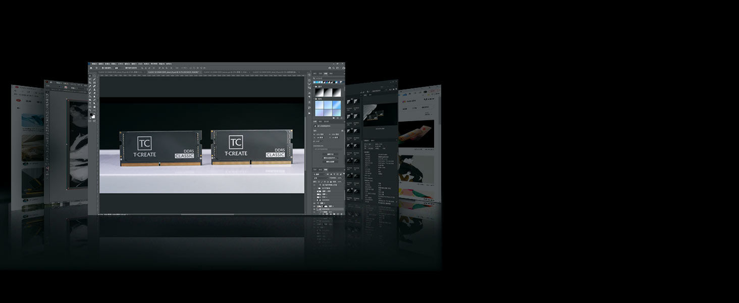This screenshot has width=739, height=303.
Task: Click the Home icon in options bar
Action: tap(91, 68)
